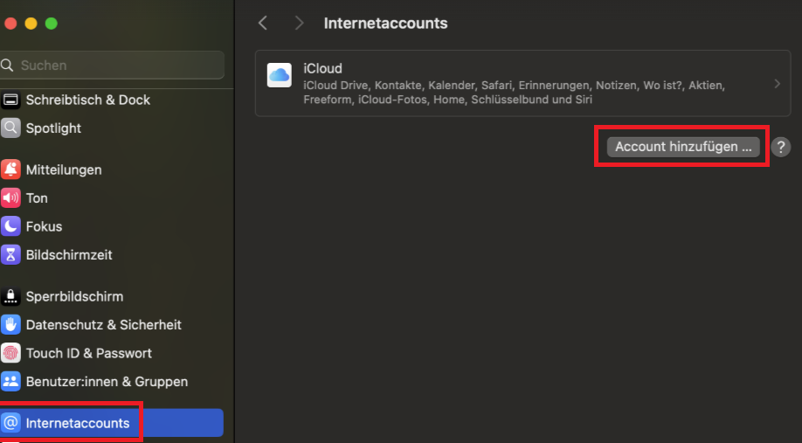Click the Benutzer:innen & Gruppen people icon

10,381
